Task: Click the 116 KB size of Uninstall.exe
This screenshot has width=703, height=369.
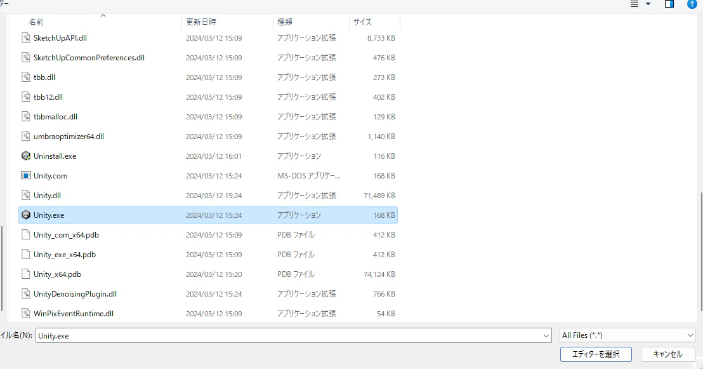Action: pyautogui.click(x=384, y=156)
